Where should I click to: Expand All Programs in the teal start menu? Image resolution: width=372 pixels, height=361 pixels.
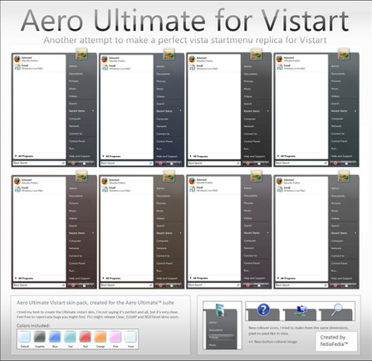coord(287,156)
